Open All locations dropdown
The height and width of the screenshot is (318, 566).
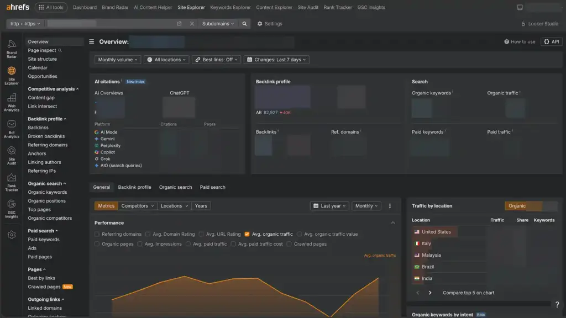(x=166, y=60)
